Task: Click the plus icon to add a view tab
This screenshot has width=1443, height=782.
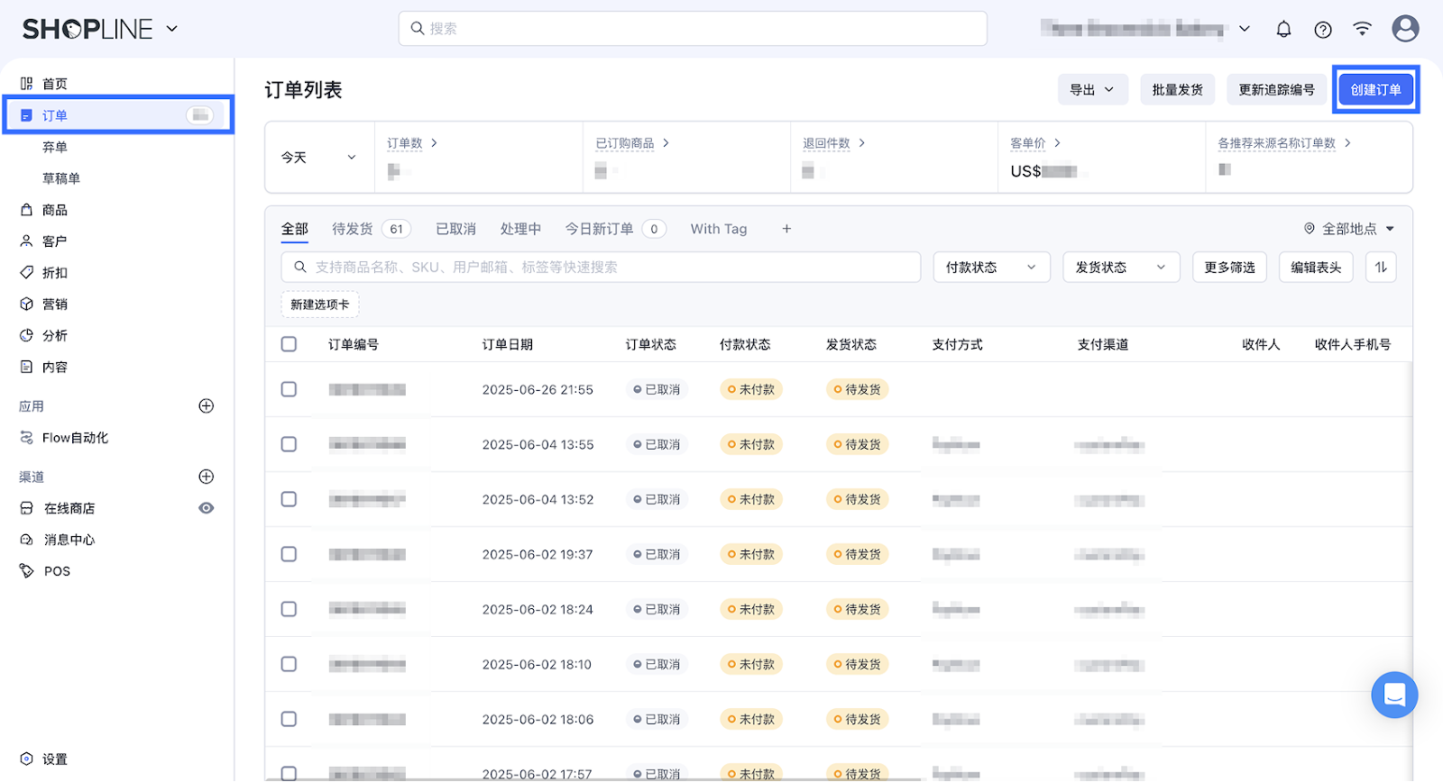Action: click(x=786, y=229)
